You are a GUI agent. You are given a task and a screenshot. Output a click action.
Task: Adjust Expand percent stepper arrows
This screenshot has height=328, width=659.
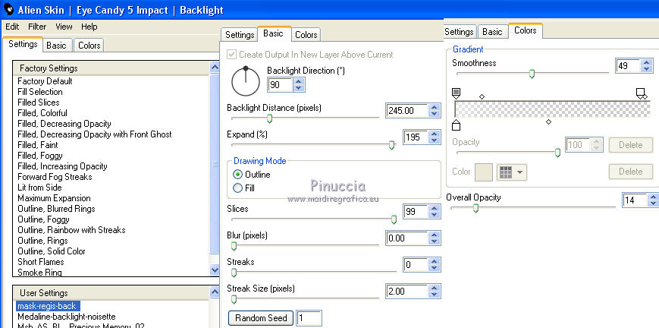[x=435, y=137]
